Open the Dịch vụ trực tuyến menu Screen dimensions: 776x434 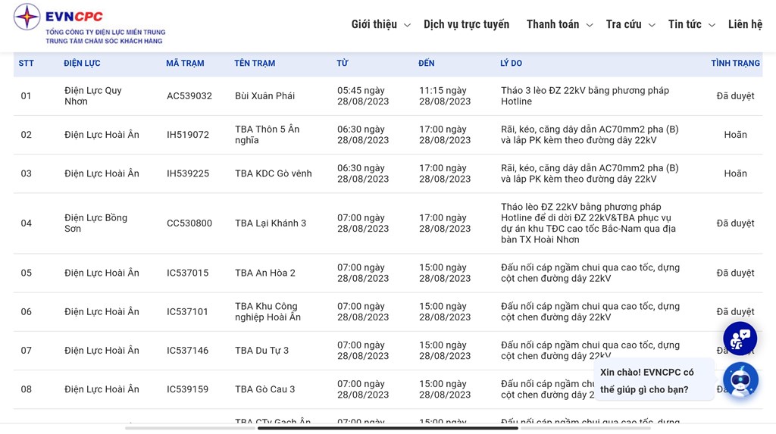[x=466, y=24]
